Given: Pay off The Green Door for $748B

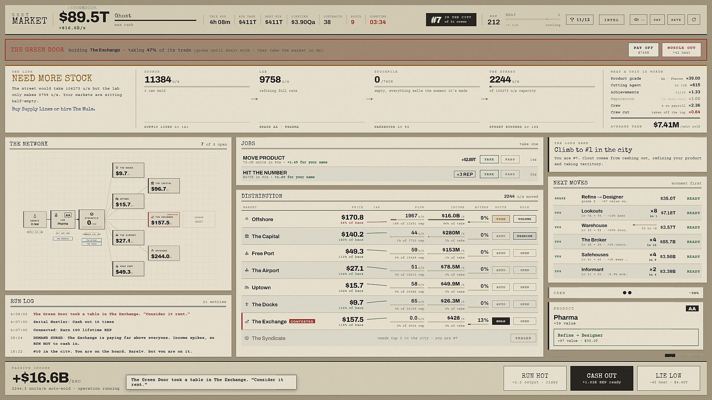Looking at the screenshot, I should (x=643, y=50).
